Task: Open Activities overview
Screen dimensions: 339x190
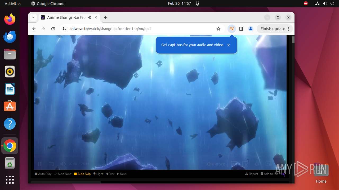Action: tap(13, 3)
